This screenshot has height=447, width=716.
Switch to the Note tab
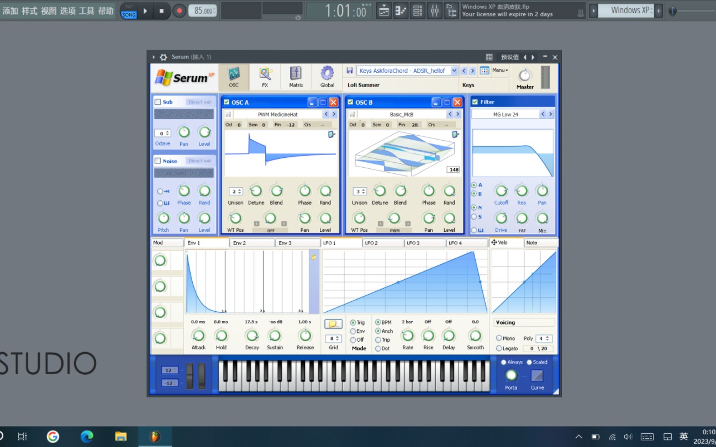(x=540, y=243)
